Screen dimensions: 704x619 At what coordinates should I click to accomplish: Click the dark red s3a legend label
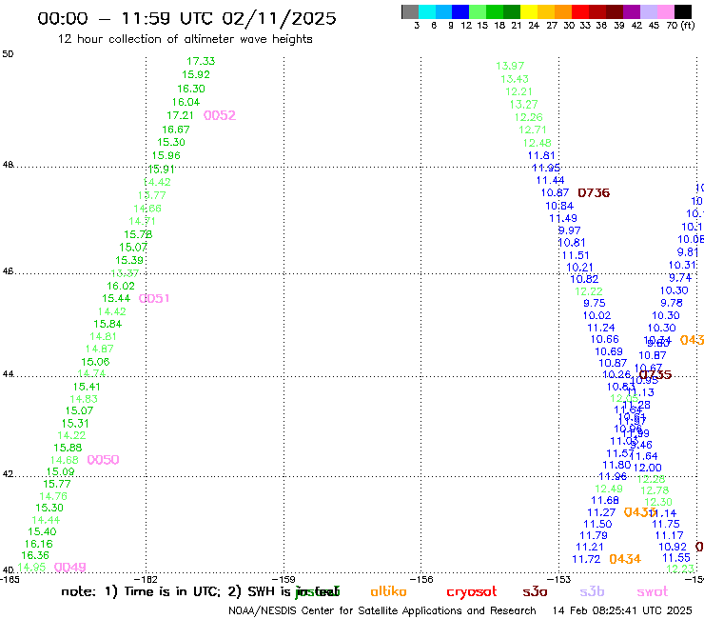coord(535,591)
